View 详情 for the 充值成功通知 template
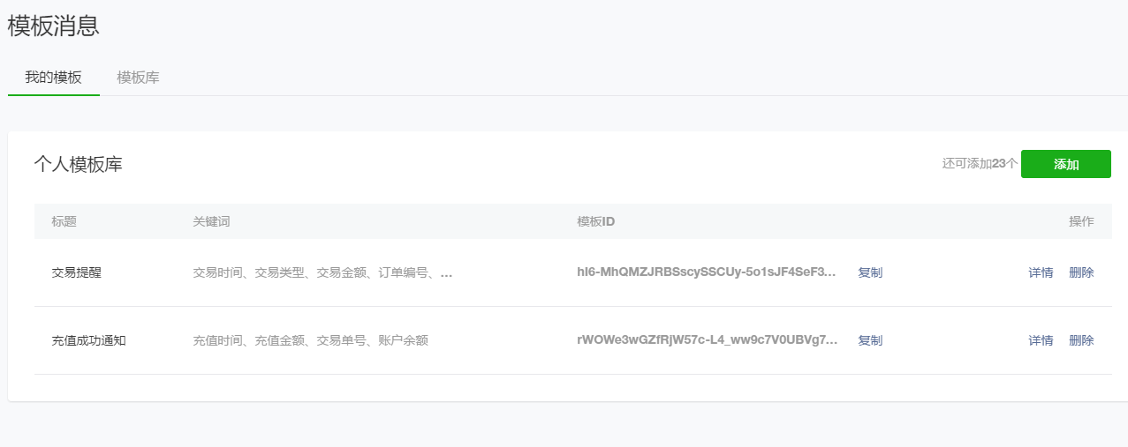Screen dimensions: 1128x447 coord(1040,340)
